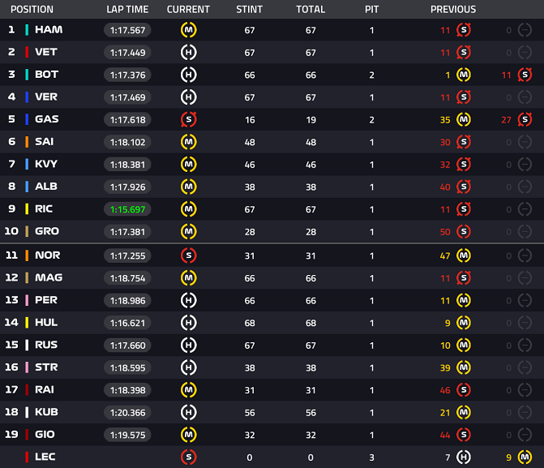Click NOR's current soft tyre icon
Image resolution: width=544 pixels, height=468 pixels.
point(188,255)
